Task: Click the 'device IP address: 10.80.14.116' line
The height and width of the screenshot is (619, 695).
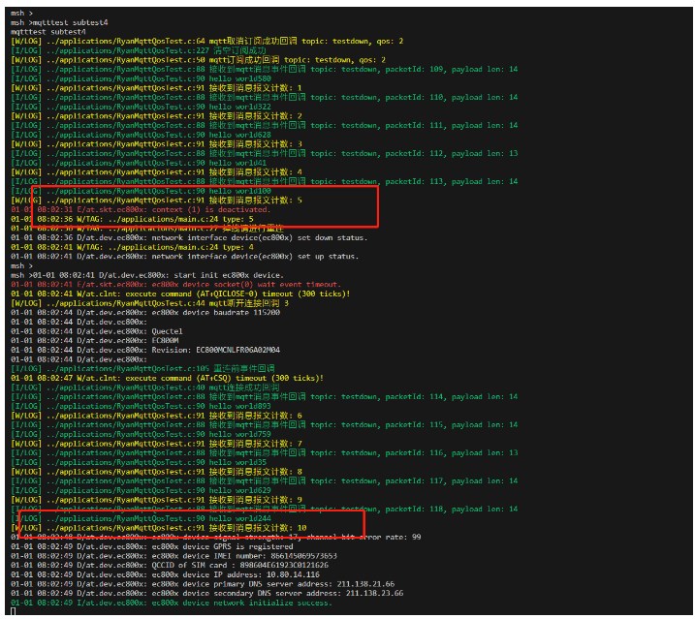Action: pos(165,574)
